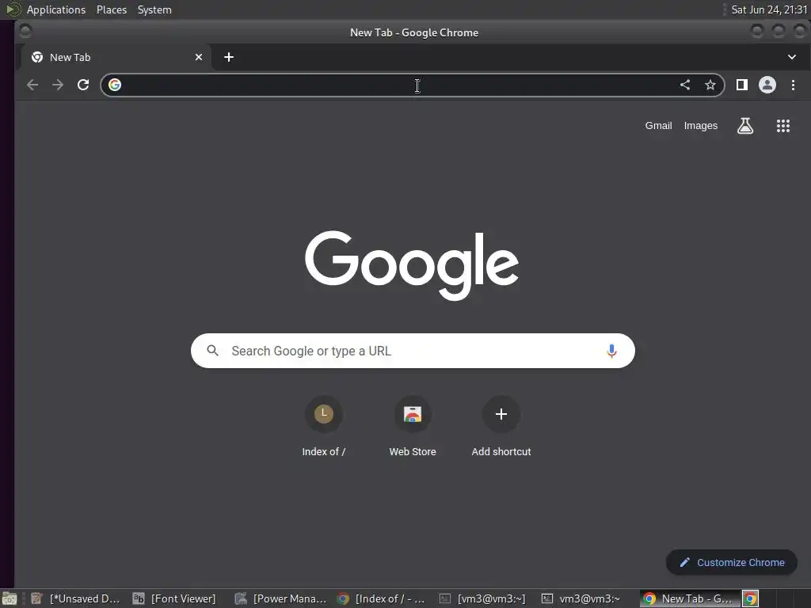This screenshot has height=608, width=811.
Task: Open the Places menu
Action: pyautogui.click(x=112, y=9)
